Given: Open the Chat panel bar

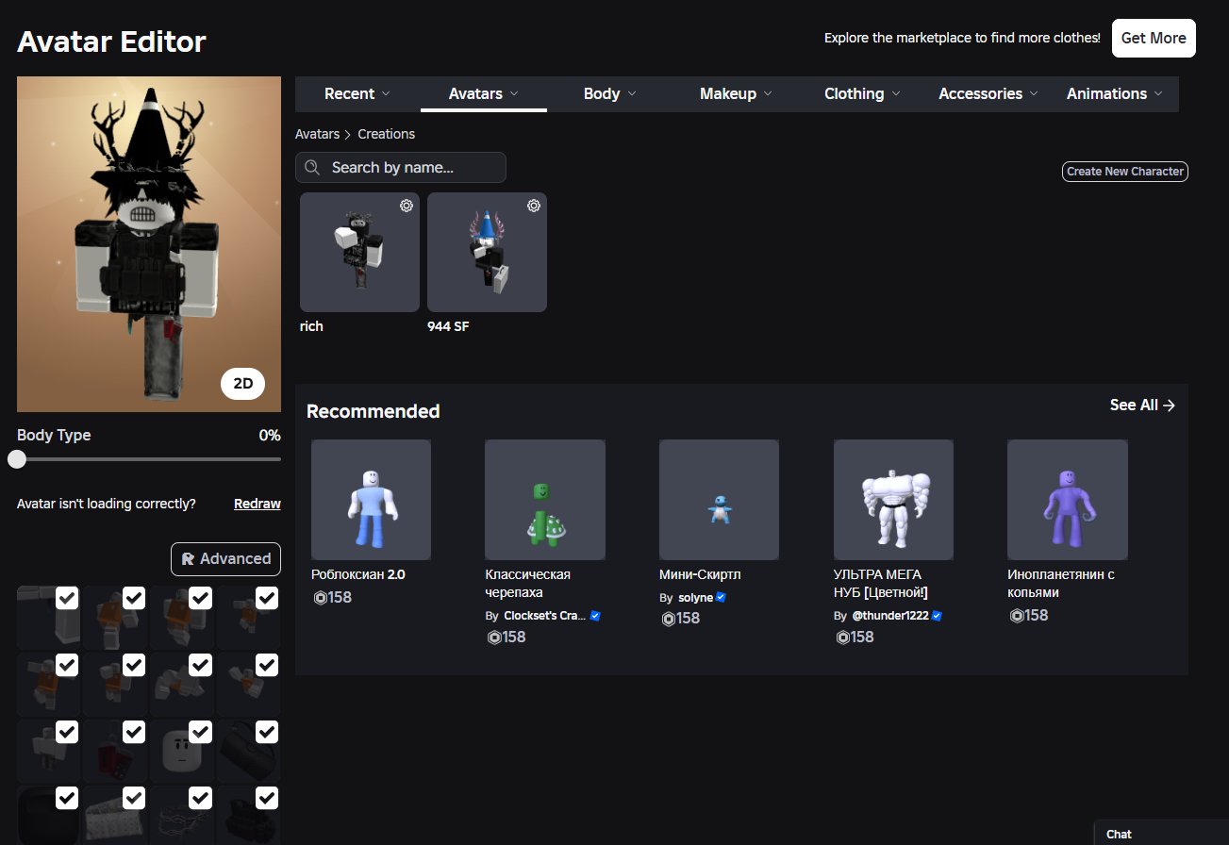Looking at the screenshot, I should click(1162, 834).
